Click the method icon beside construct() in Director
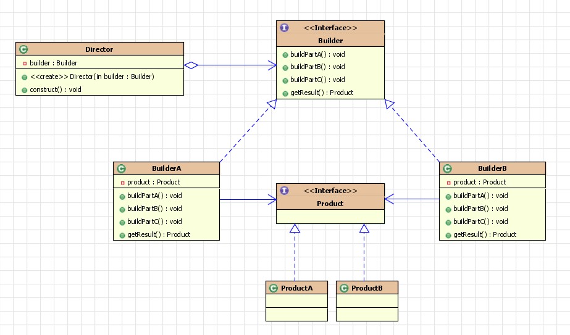Viewport: 570px width, 335px height. click(x=24, y=90)
